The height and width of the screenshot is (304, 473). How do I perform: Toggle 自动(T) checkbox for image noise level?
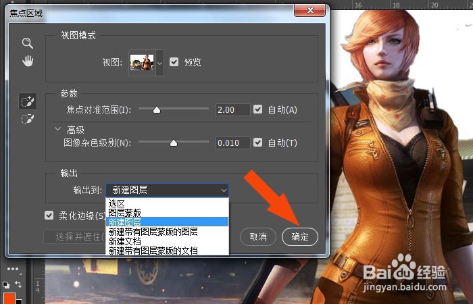tap(257, 142)
